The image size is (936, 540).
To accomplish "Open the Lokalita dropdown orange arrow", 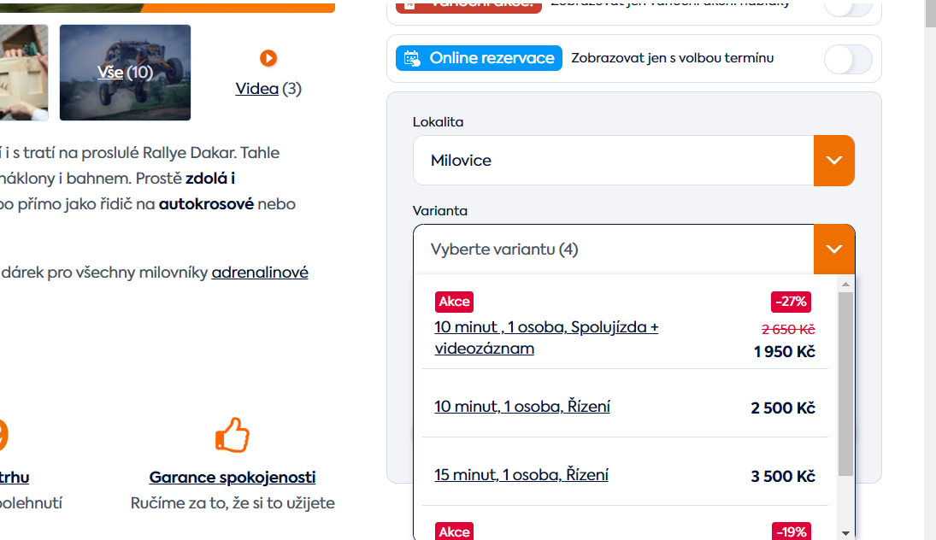I will (x=834, y=161).
